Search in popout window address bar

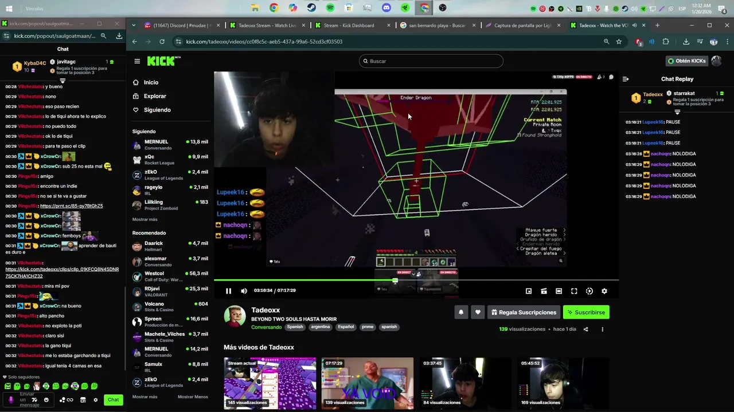(x=103, y=36)
